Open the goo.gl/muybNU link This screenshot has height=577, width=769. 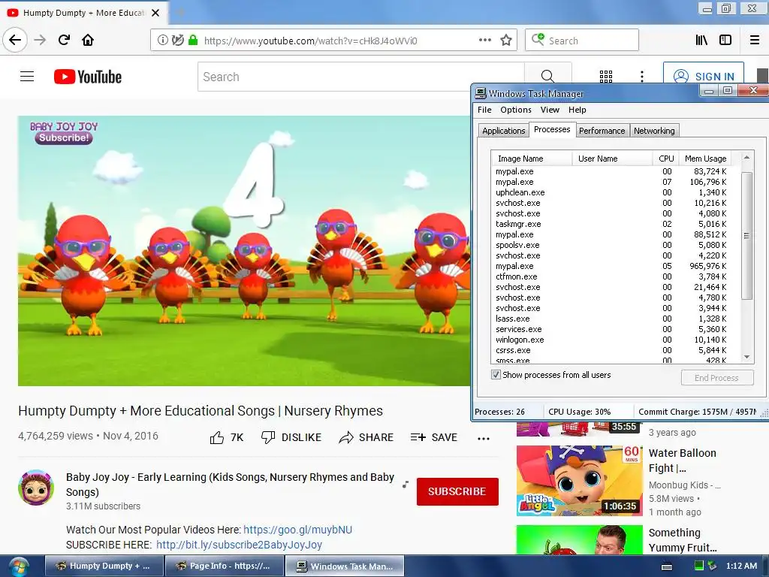297,530
